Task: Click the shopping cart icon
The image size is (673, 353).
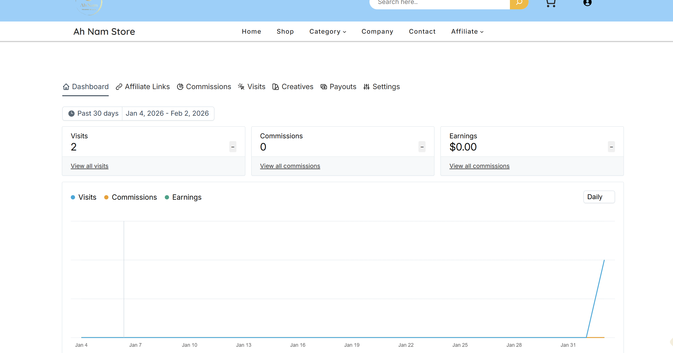Action: point(551,3)
